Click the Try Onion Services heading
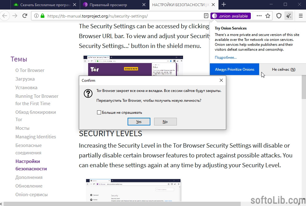The height and width of the screenshot is (206, 306). click(x=231, y=28)
